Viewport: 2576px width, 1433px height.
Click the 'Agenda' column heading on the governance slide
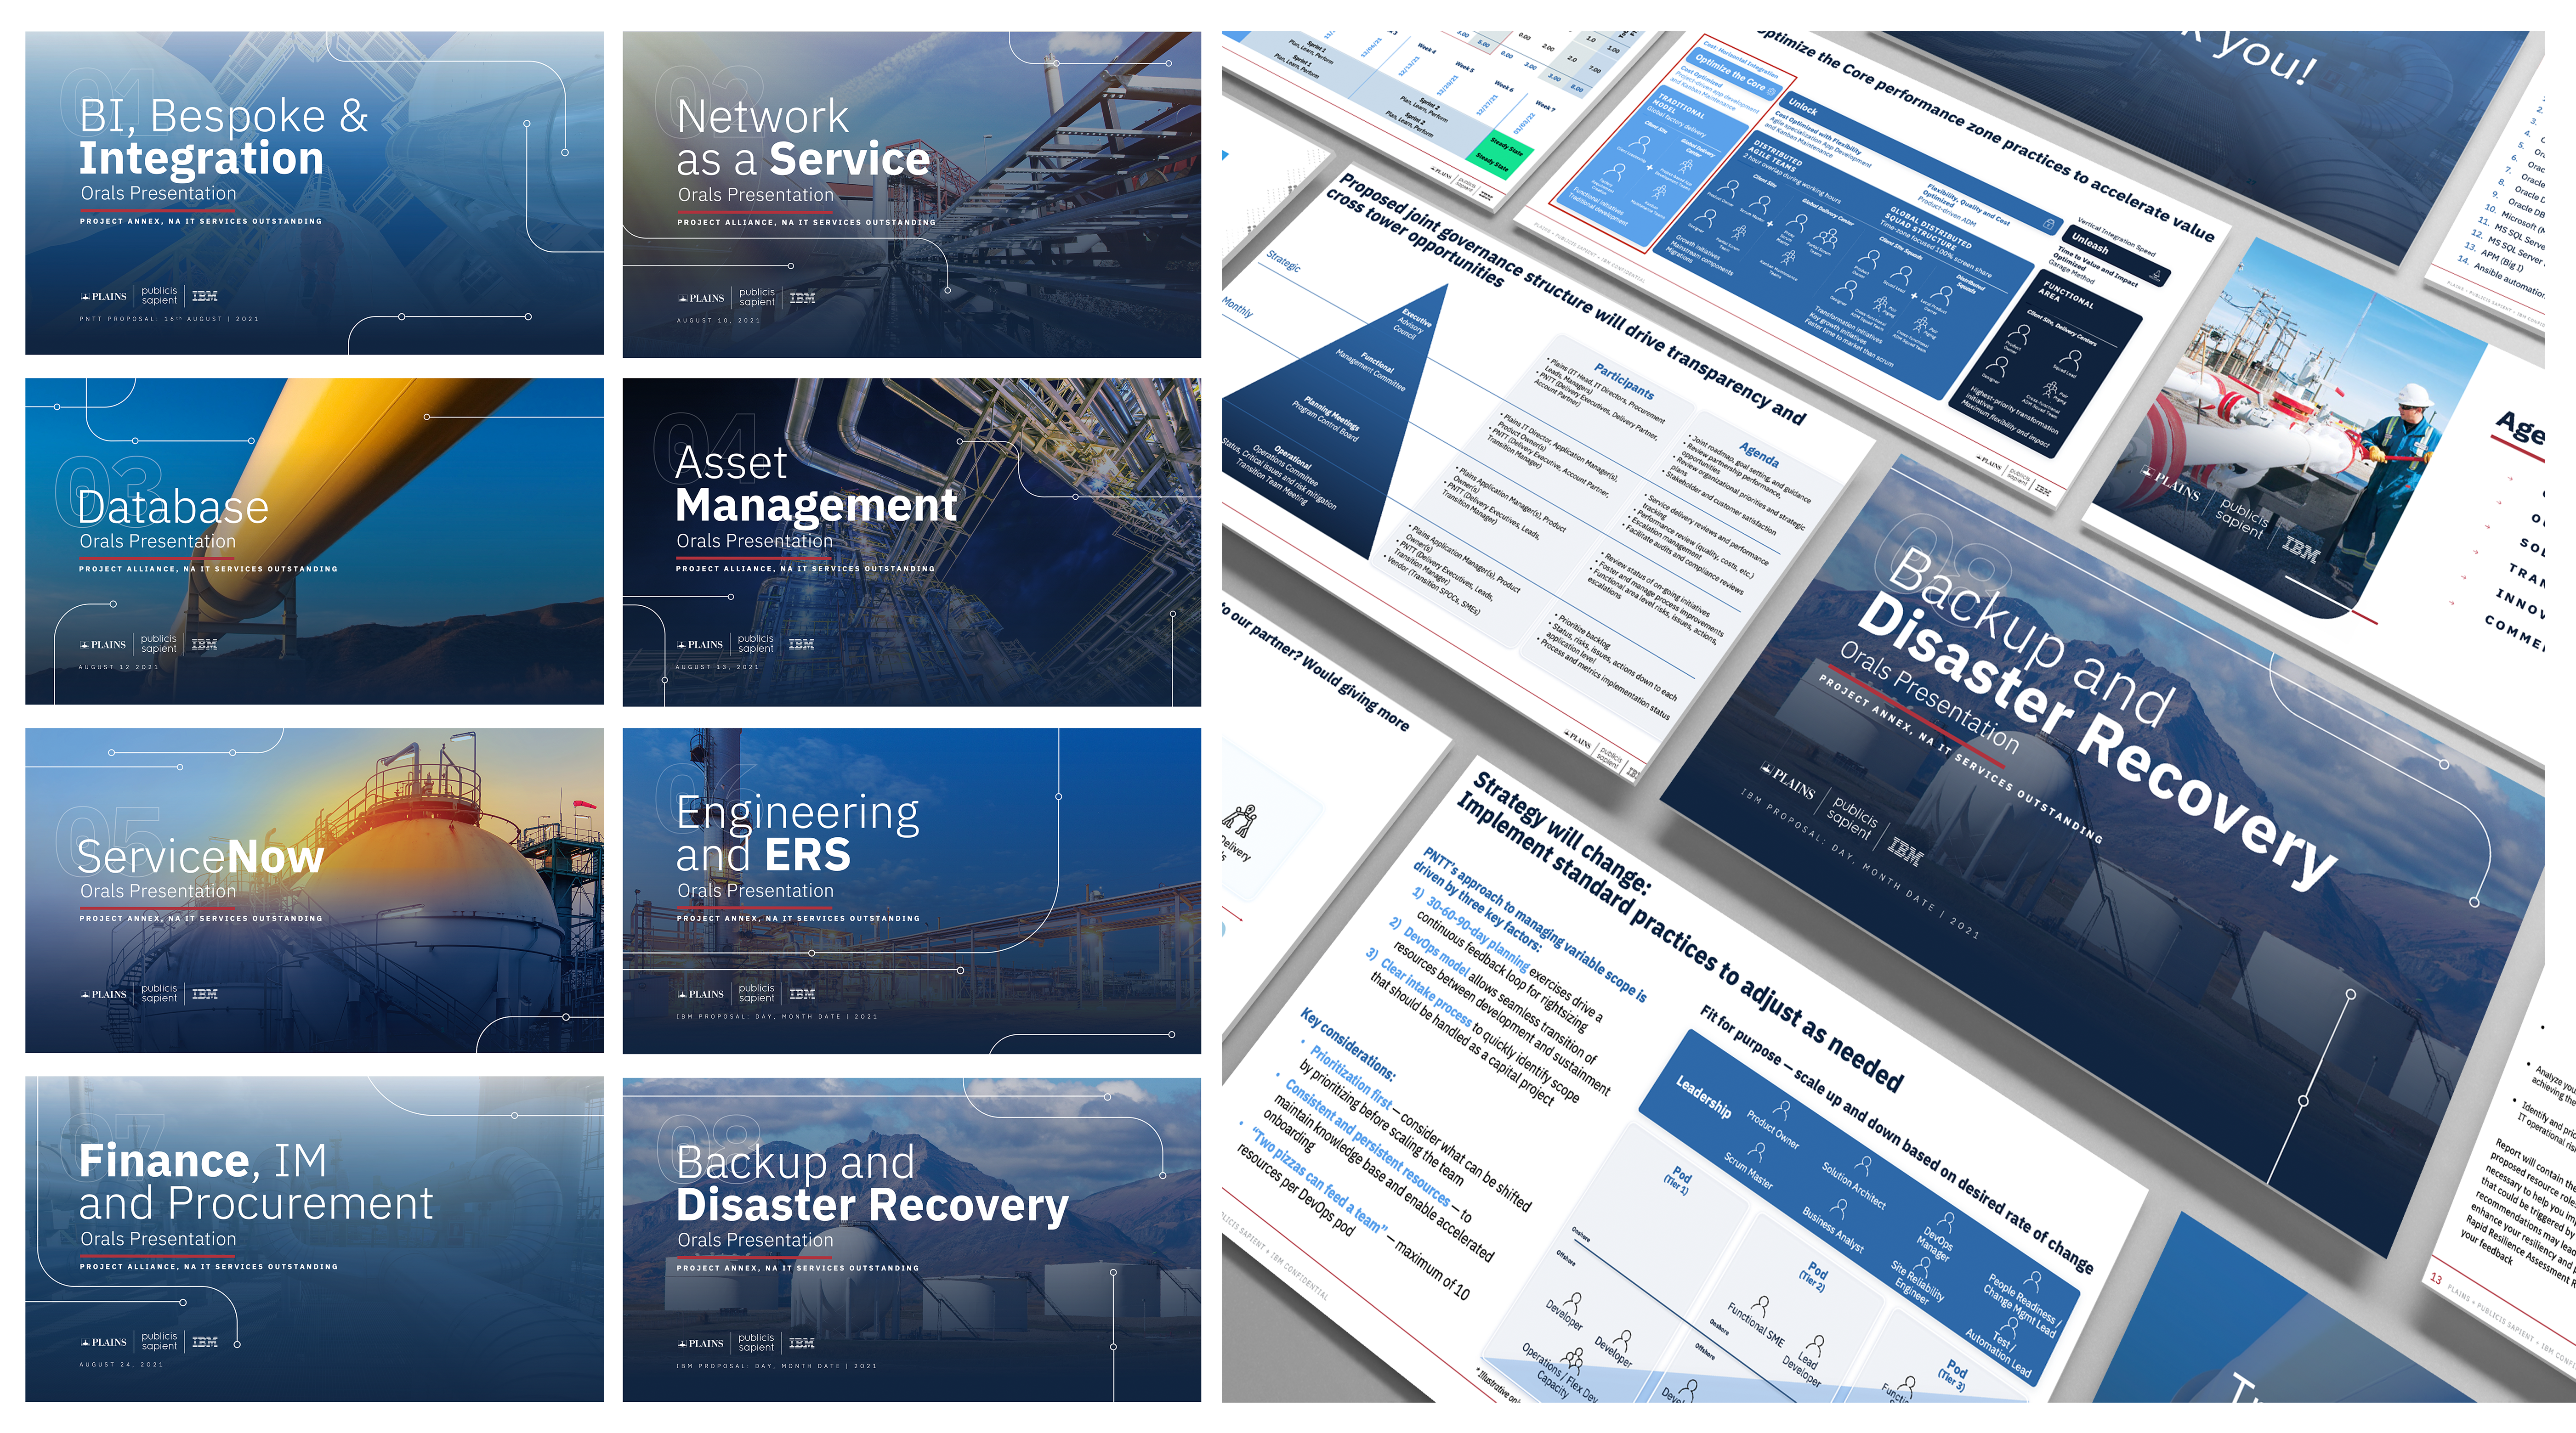pos(1759,456)
